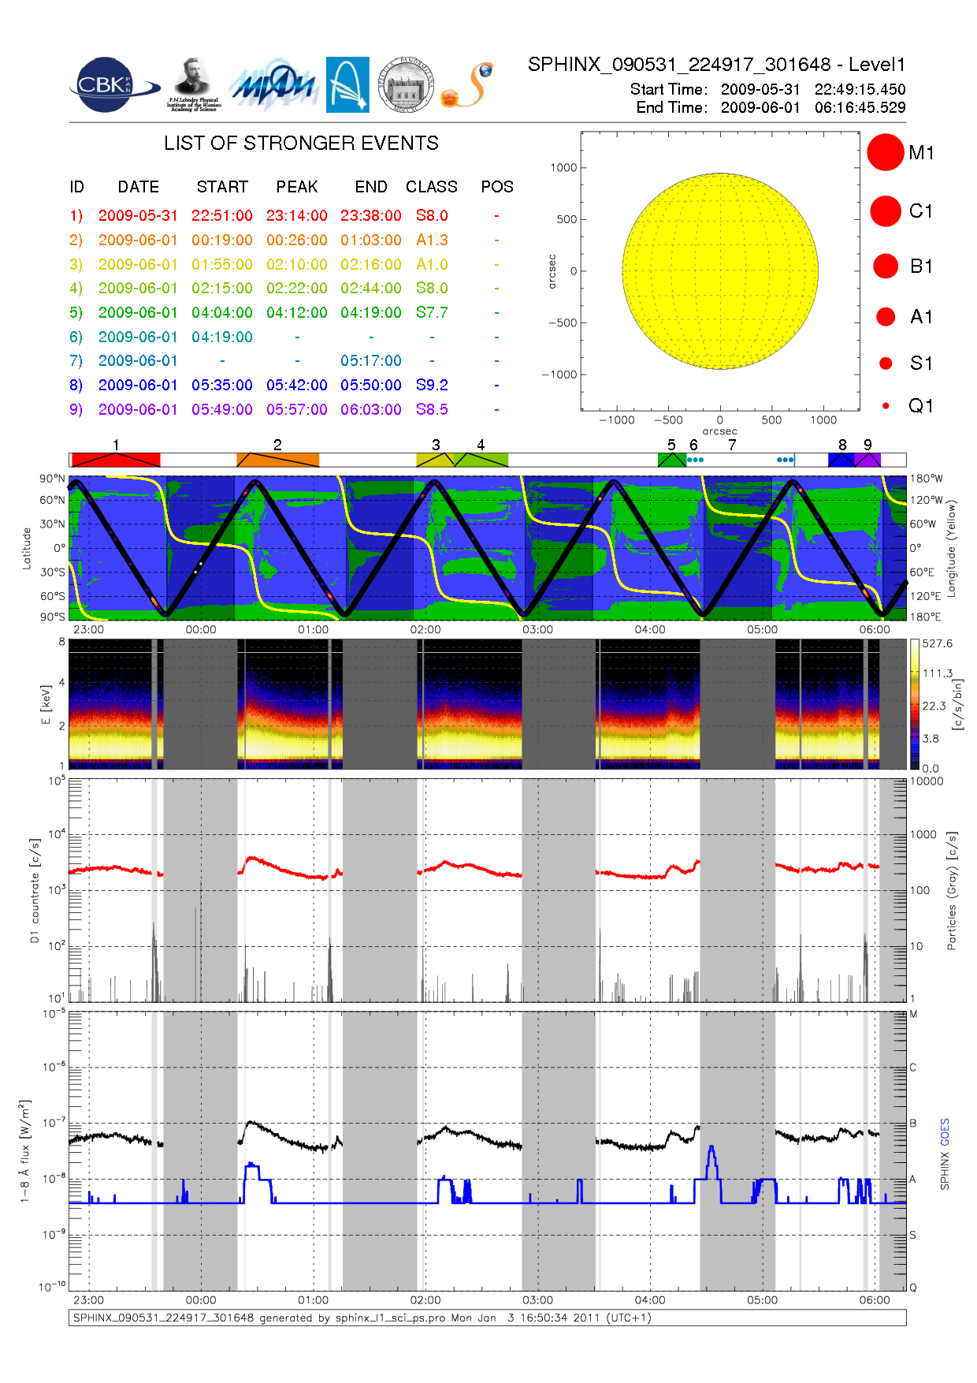Click the C1 red legend circle
977x1383 pixels.
click(886, 211)
